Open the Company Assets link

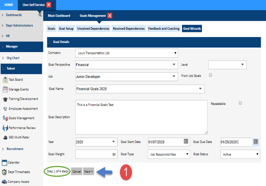click(x=18, y=182)
